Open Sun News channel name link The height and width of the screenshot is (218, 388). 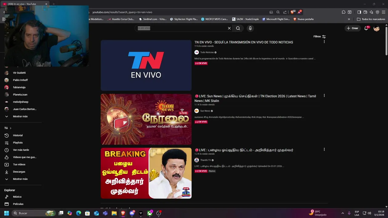click(x=205, y=111)
